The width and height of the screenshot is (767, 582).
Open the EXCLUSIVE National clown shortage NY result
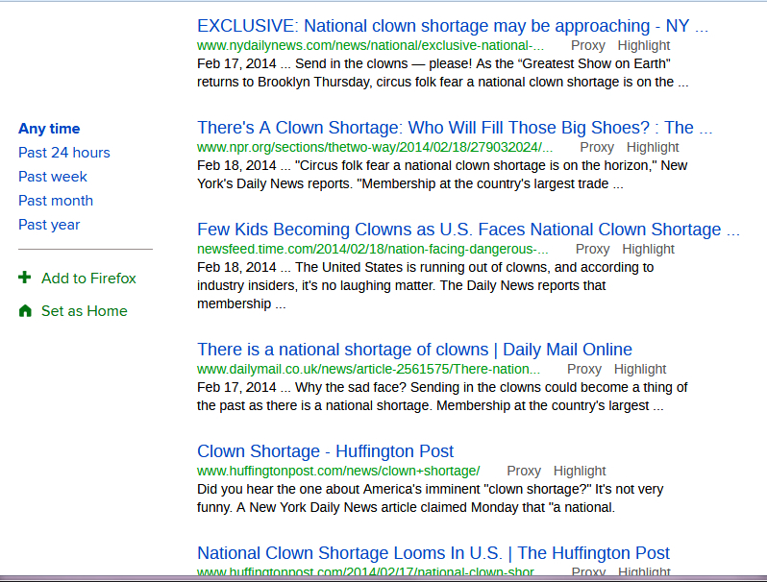point(453,26)
